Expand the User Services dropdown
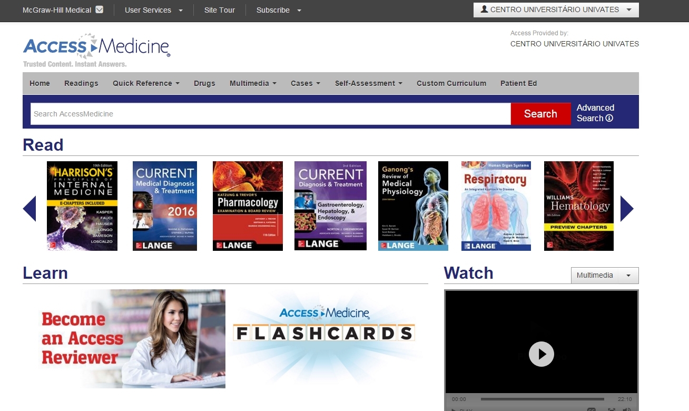 [154, 10]
